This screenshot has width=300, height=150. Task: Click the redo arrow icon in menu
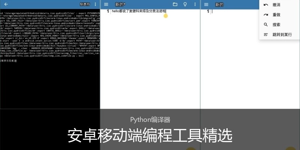(x=266, y=15)
